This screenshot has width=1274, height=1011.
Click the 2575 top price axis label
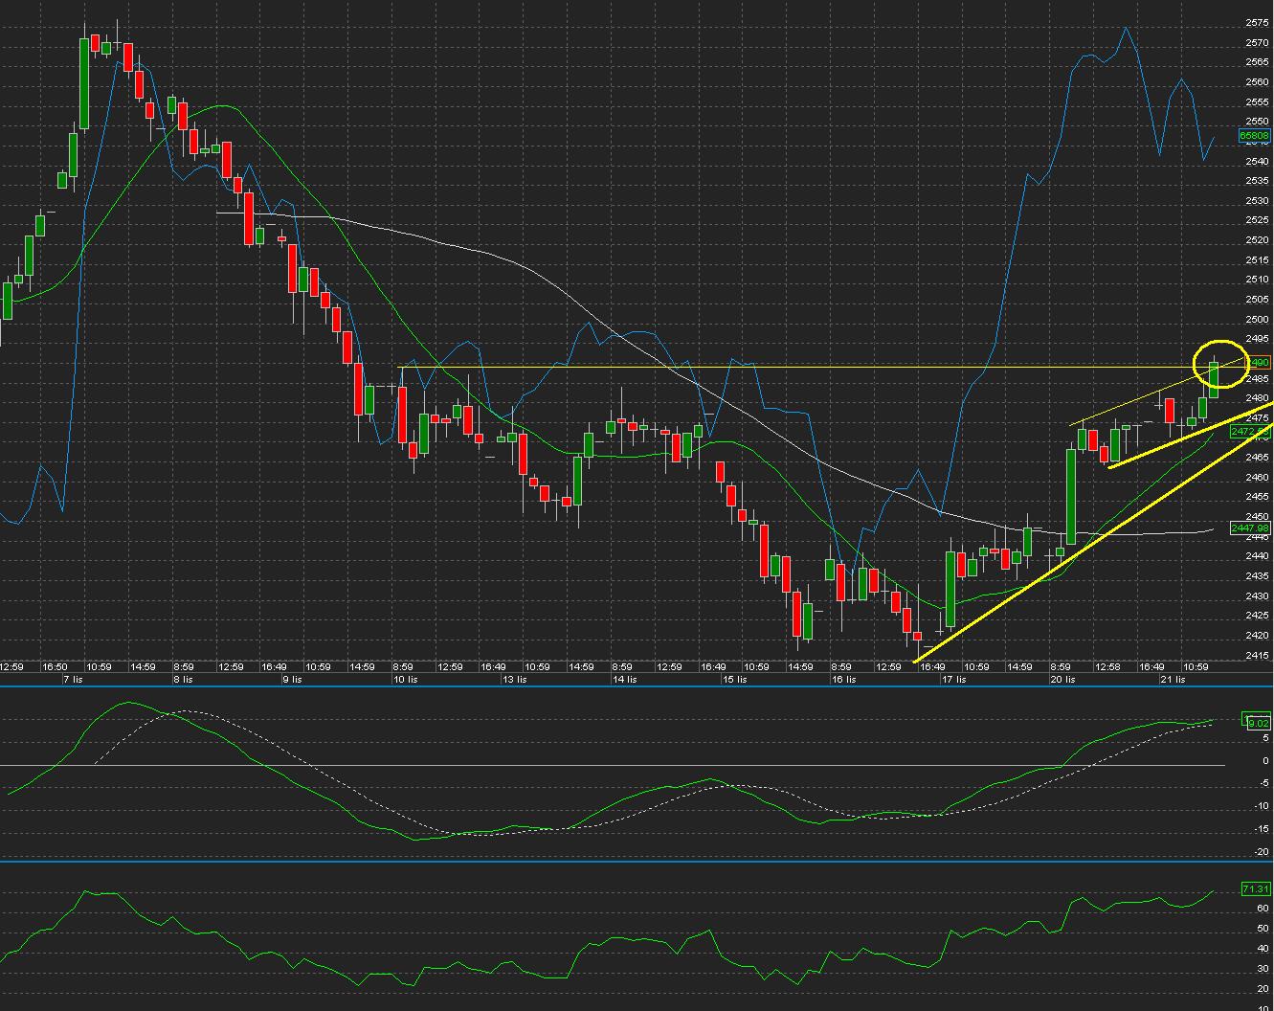(1257, 23)
